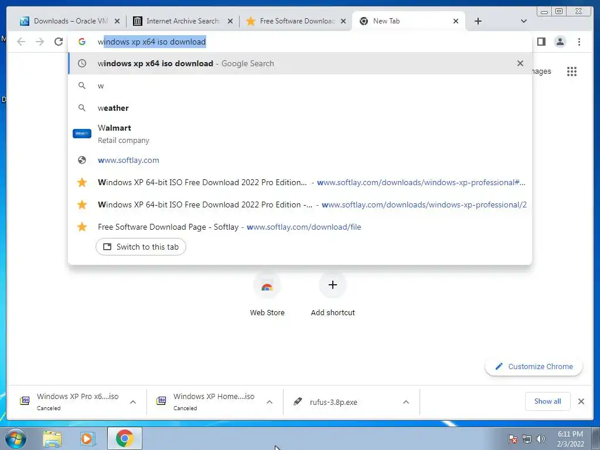This screenshot has height=450, width=600.
Task: Open the Web Store shortcut
Action: click(267, 295)
